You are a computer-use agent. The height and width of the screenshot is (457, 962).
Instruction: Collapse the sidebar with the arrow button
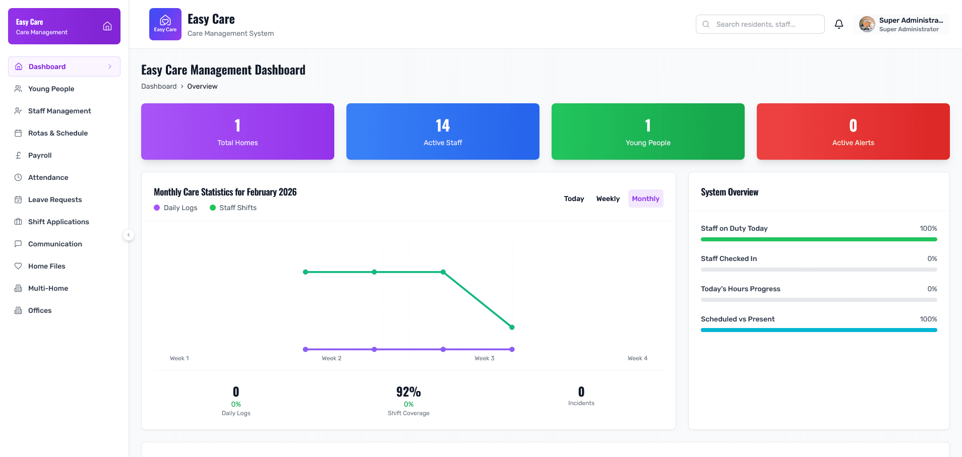point(129,235)
